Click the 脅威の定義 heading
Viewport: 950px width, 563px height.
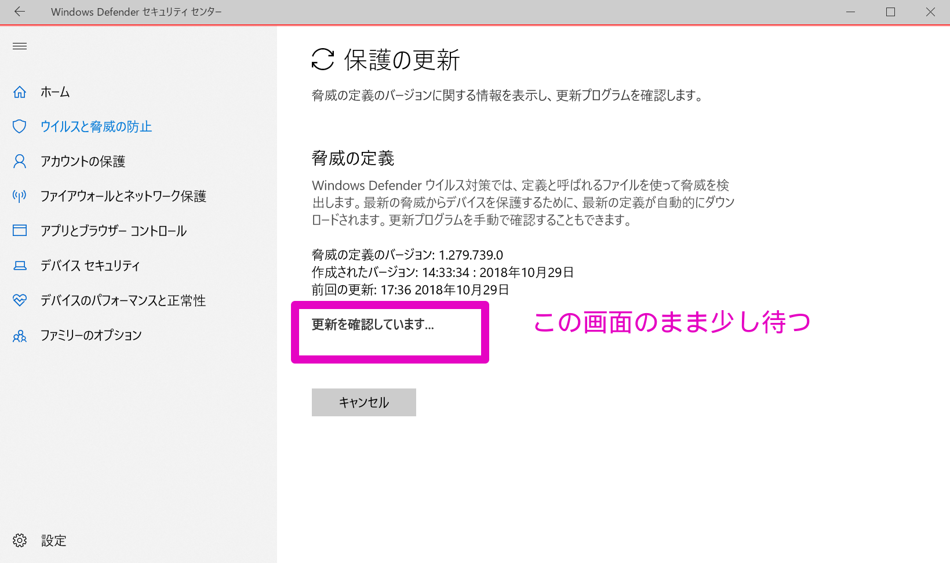coord(353,158)
